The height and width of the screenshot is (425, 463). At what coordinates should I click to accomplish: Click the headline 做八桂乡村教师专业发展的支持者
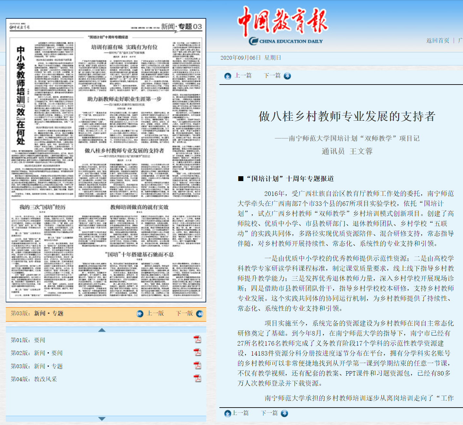(x=347, y=116)
